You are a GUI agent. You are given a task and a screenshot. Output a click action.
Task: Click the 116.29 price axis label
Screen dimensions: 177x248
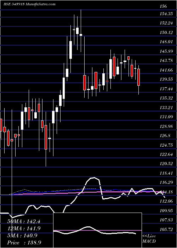[x=166, y=182]
